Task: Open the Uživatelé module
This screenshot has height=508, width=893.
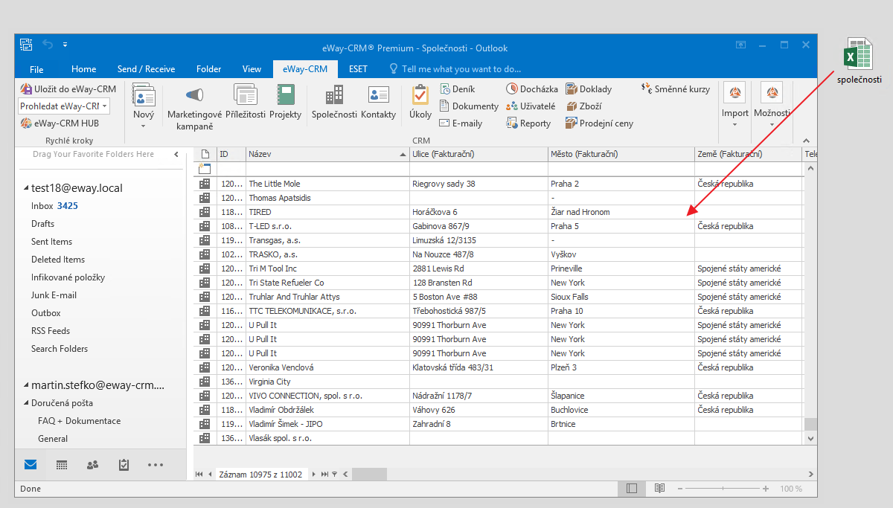Action: (531, 106)
